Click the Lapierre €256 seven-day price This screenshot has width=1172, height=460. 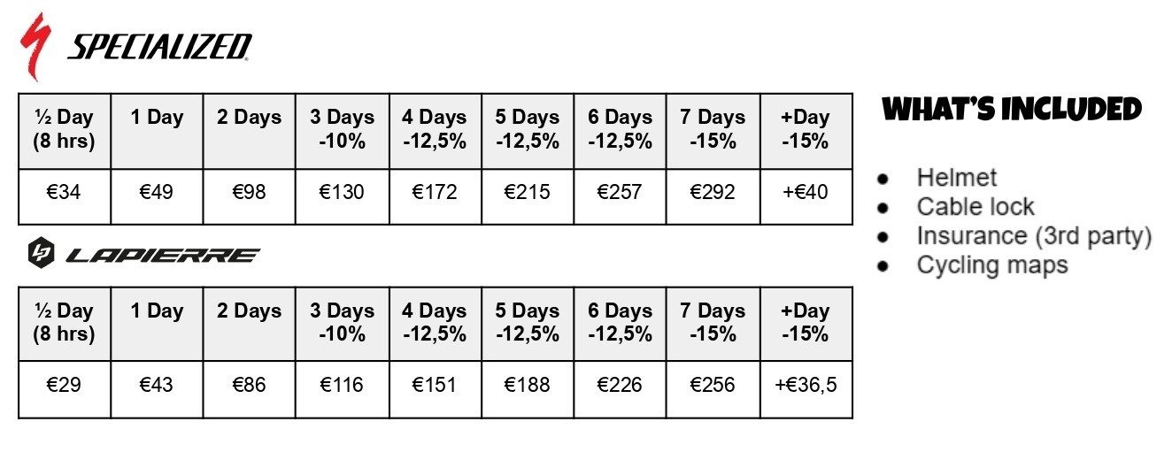tap(713, 385)
